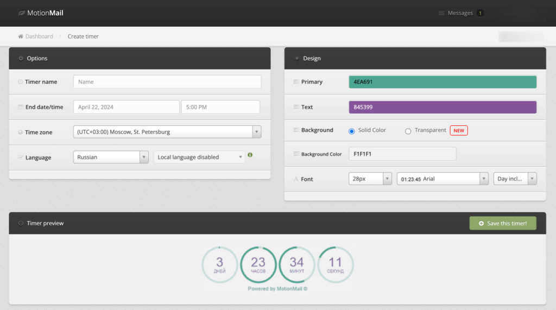Click the green info icon next to local language
The image size is (556, 310).
click(x=250, y=155)
